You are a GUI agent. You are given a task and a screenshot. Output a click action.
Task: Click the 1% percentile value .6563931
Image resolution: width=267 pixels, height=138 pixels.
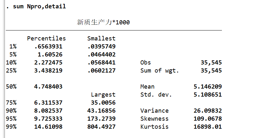click(x=48, y=47)
